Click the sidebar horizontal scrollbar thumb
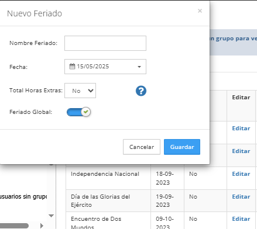 14,225
